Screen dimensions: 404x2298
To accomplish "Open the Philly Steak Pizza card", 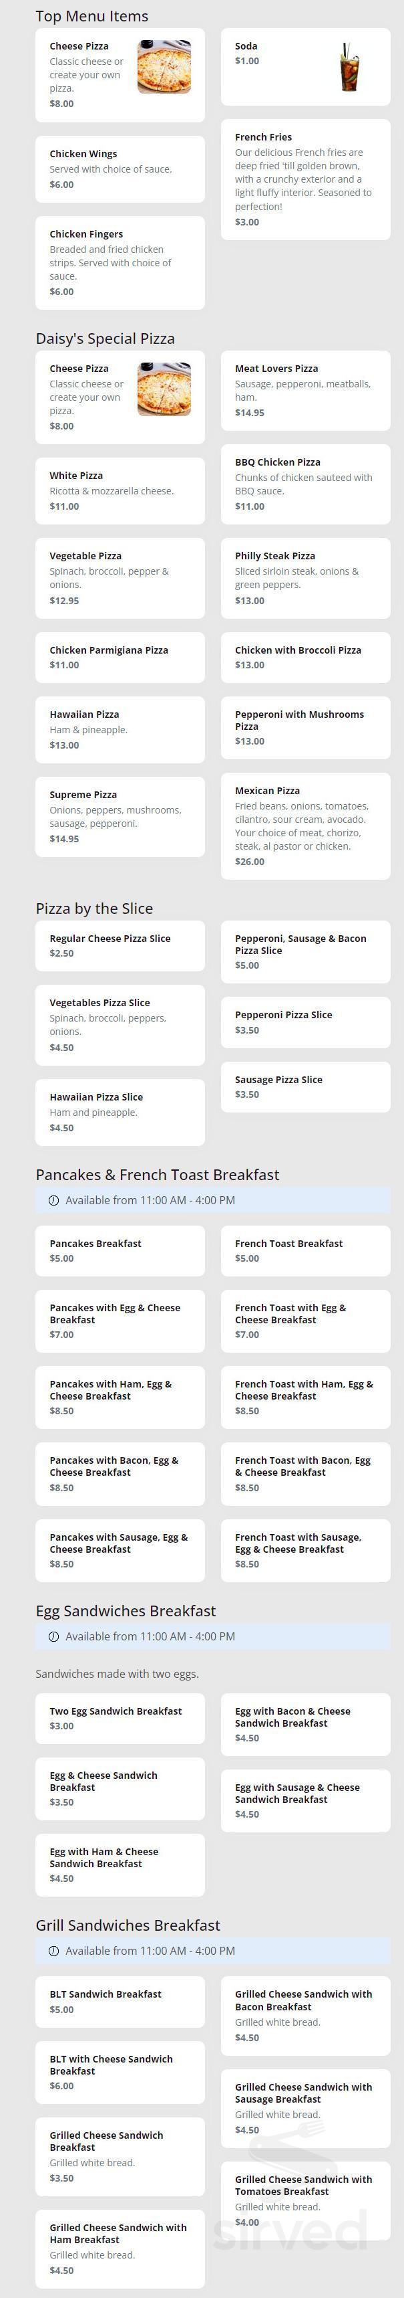I will pos(305,577).
